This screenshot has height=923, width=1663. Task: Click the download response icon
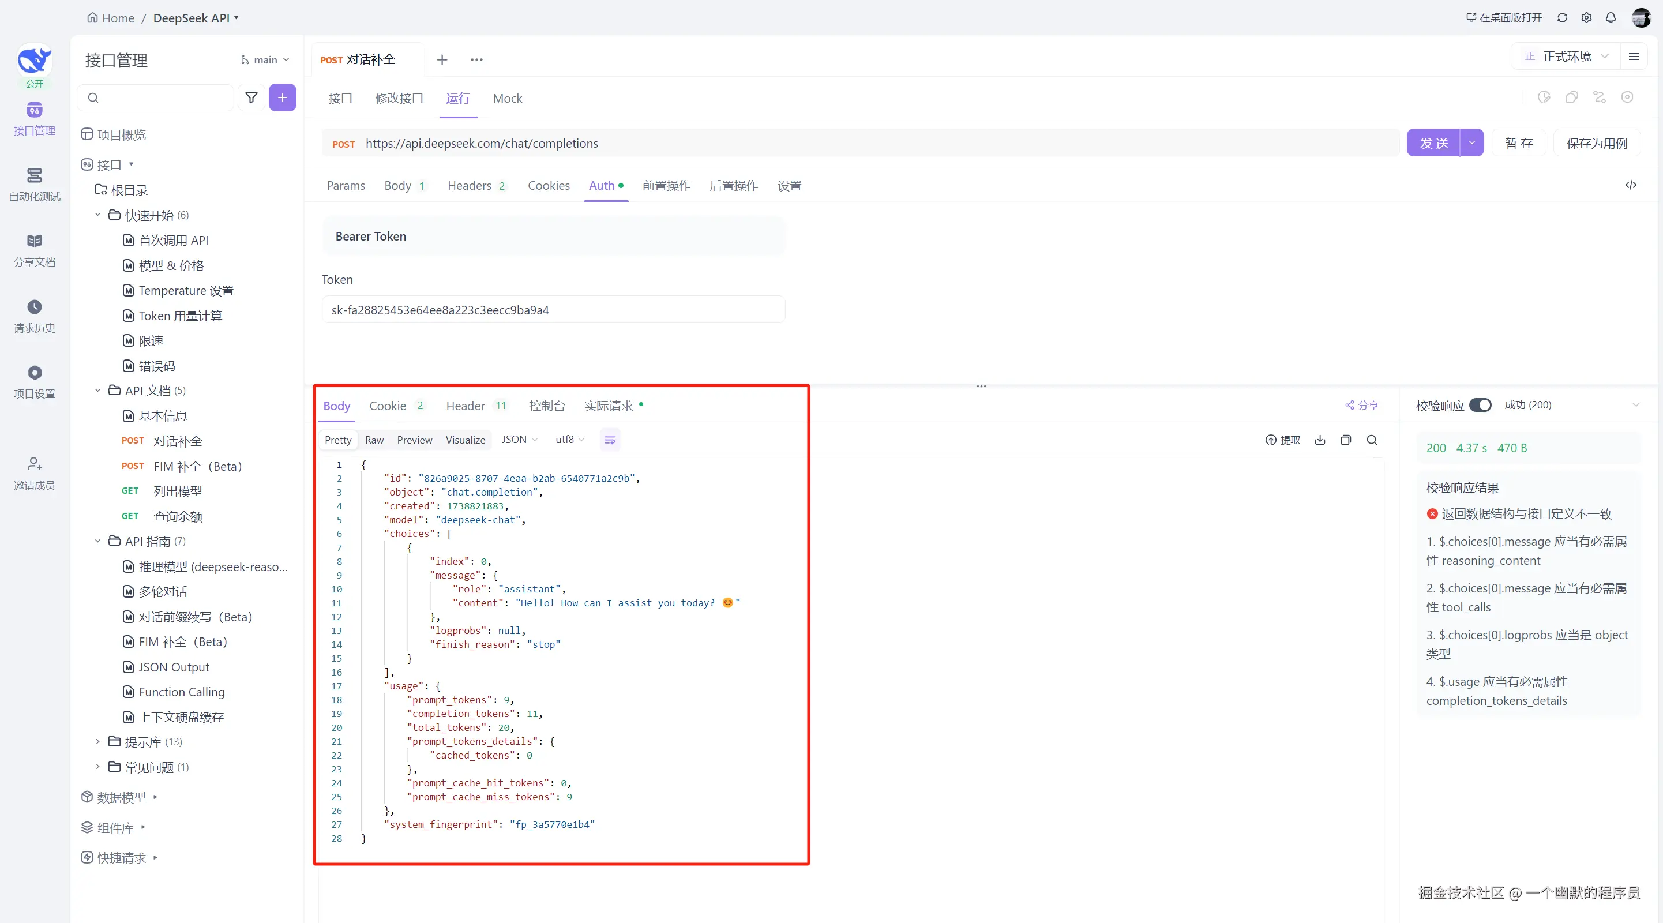1320,440
